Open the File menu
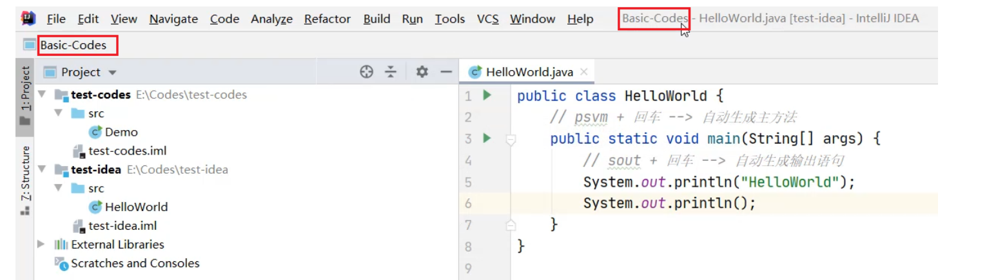 point(56,19)
